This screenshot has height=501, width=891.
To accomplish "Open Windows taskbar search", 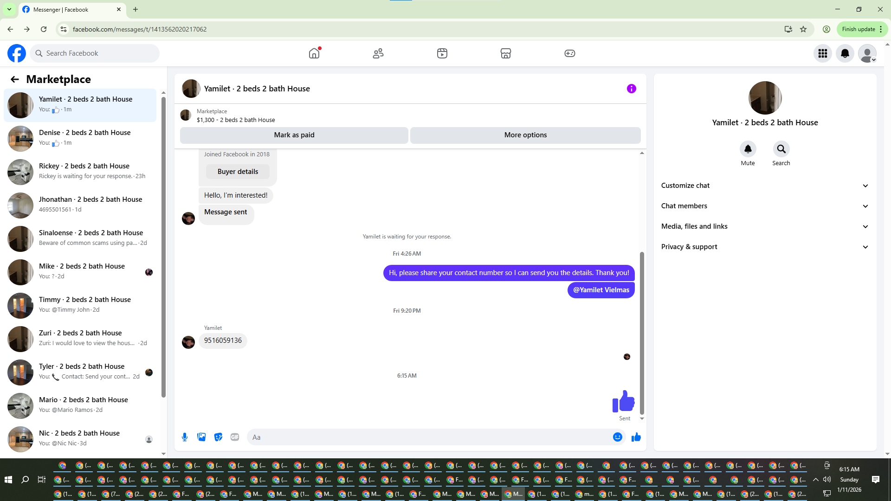I will (x=25, y=480).
